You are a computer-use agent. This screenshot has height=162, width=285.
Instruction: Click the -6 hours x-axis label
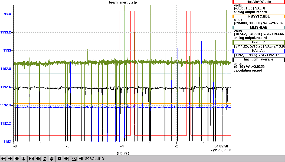68,146
